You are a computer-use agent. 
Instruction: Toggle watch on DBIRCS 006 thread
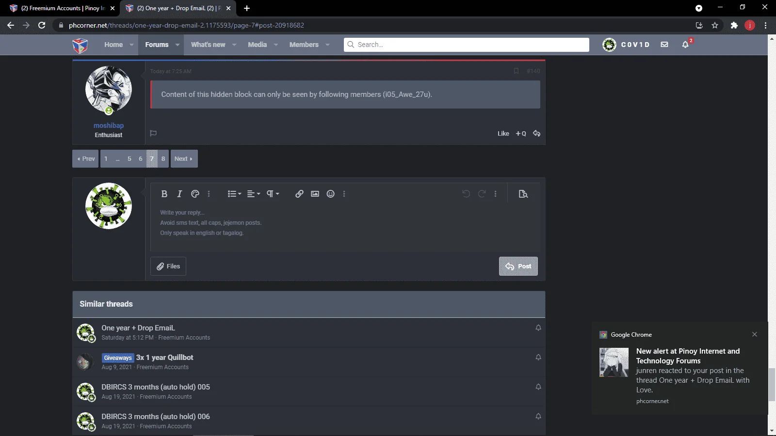[538, 416]
